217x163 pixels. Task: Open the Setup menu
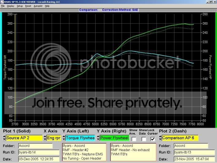[x=20, y=6]
